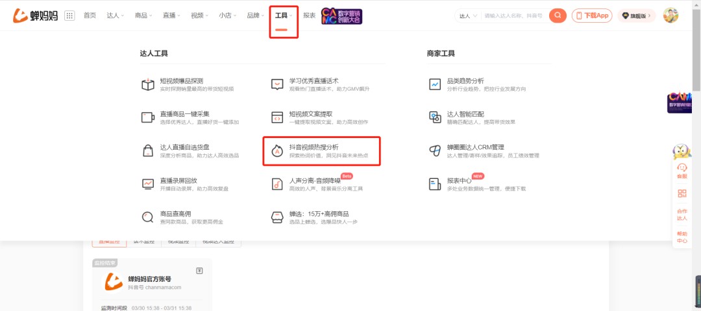Click 合作达人 in right sidebar
701x311 pixels.
tap(682, 214)
